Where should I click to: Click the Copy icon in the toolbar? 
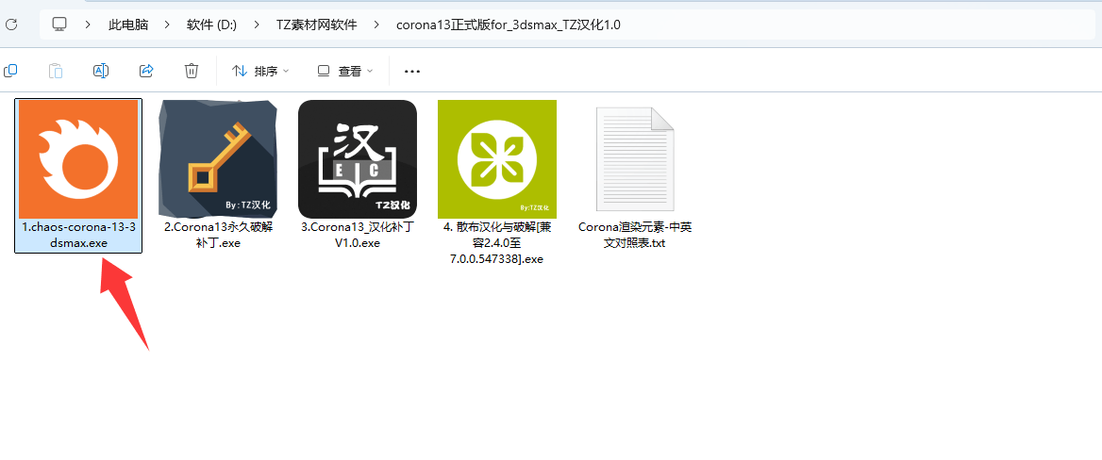[x=10, y=71]
